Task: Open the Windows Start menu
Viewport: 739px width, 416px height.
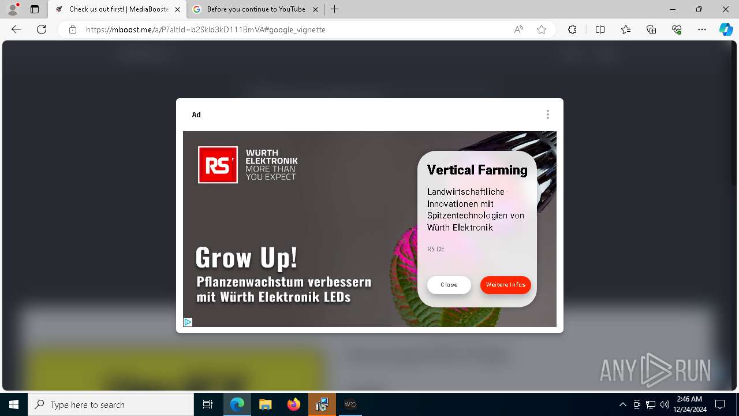Action: tap(14, 404)
